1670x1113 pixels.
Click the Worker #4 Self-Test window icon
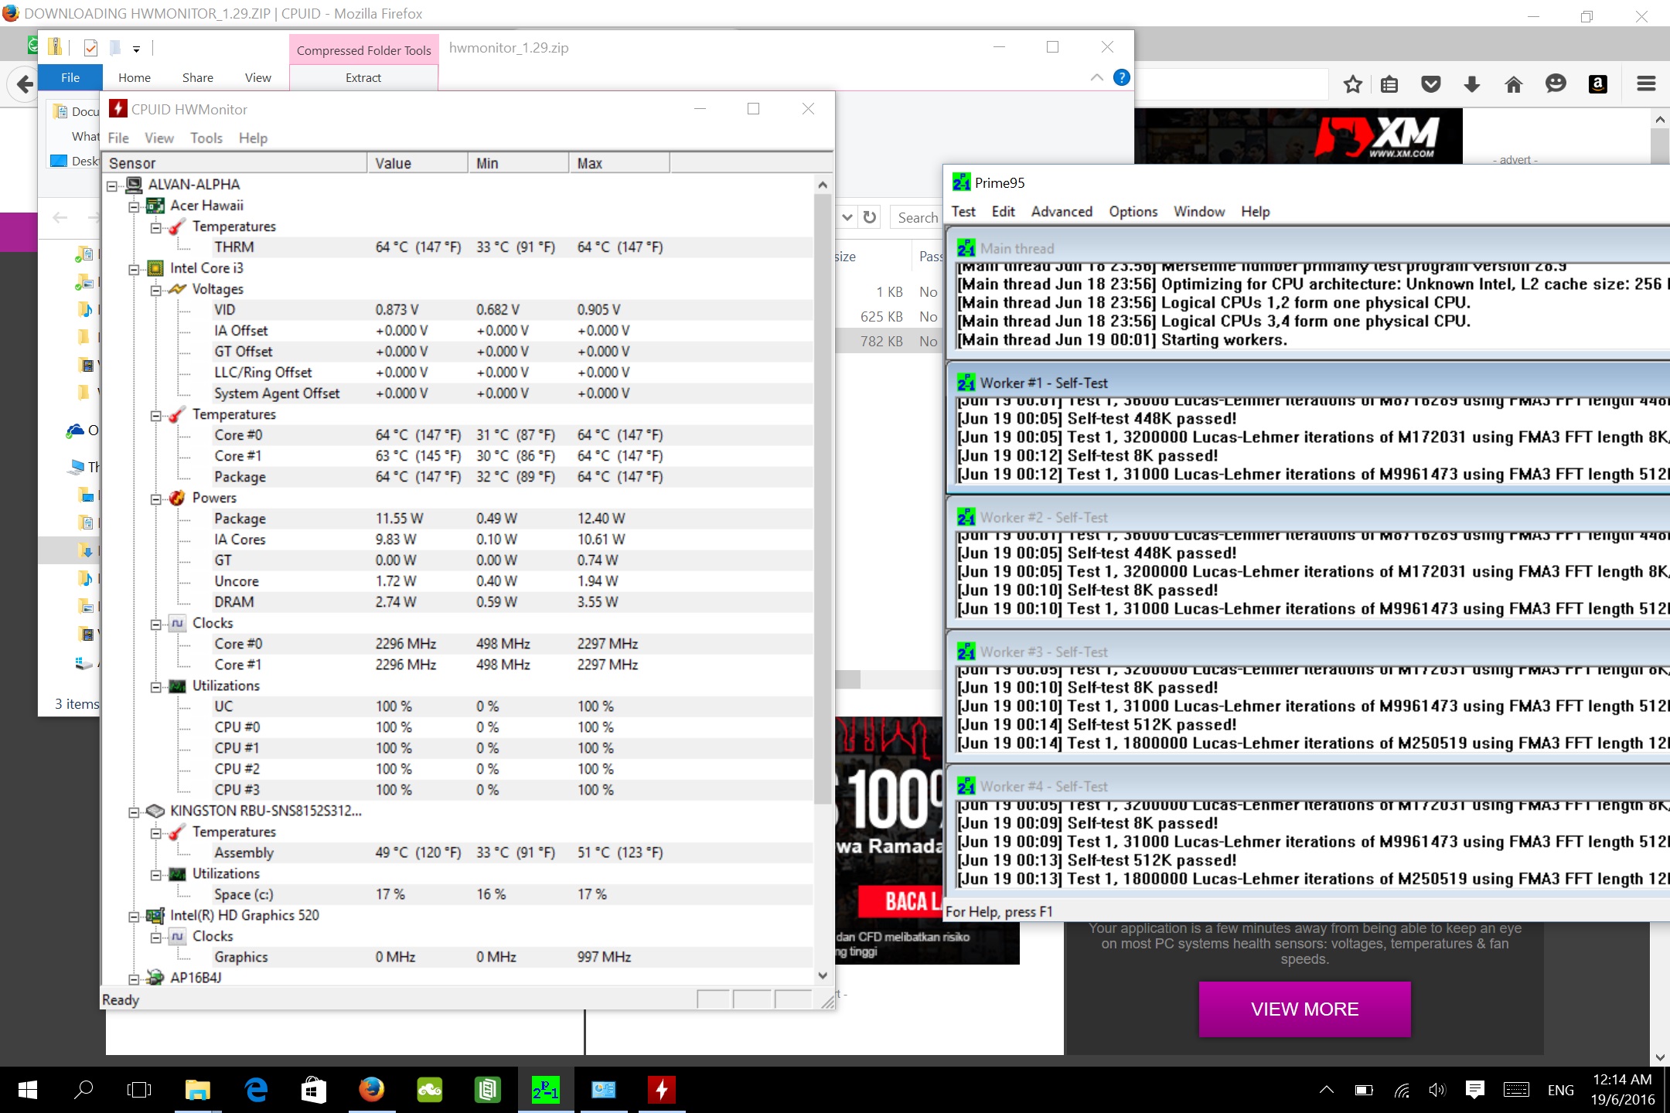pyautogui.click(x=966, y=786)
